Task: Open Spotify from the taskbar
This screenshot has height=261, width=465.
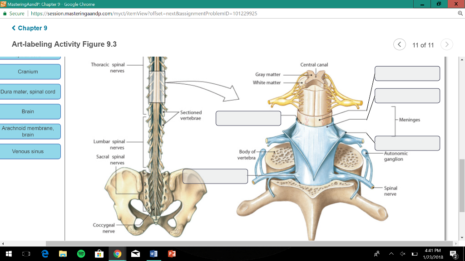Action: (81, 254)
